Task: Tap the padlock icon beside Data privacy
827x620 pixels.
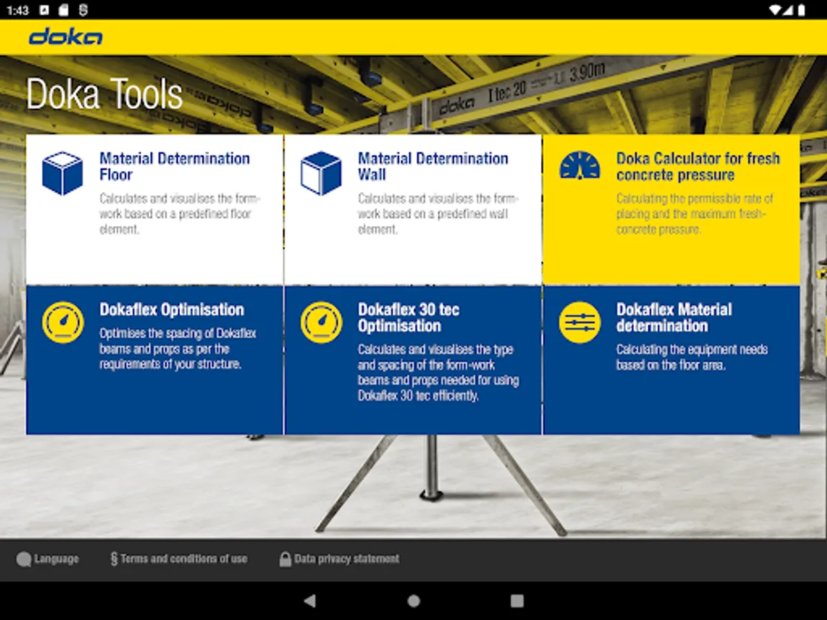Action: [x=285, y=559]
